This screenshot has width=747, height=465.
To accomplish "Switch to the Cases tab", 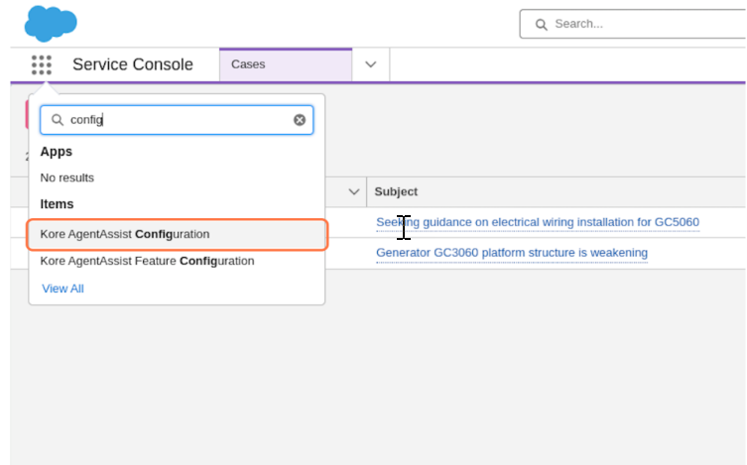I will point(286,64).
